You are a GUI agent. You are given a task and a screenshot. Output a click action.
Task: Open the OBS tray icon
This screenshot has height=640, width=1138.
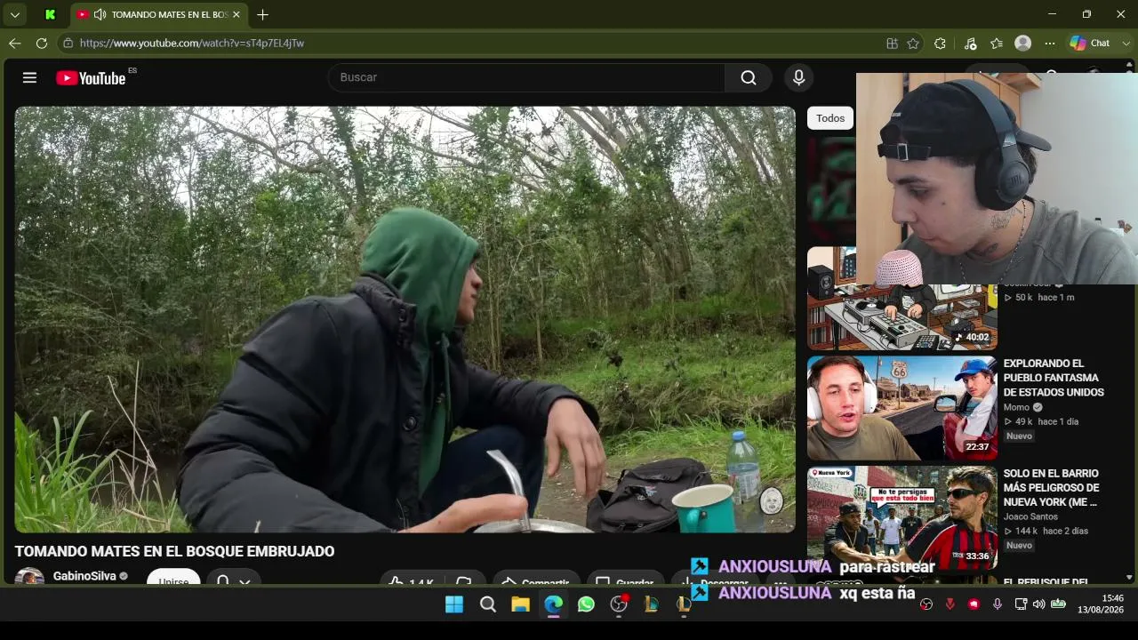[926, 604]
